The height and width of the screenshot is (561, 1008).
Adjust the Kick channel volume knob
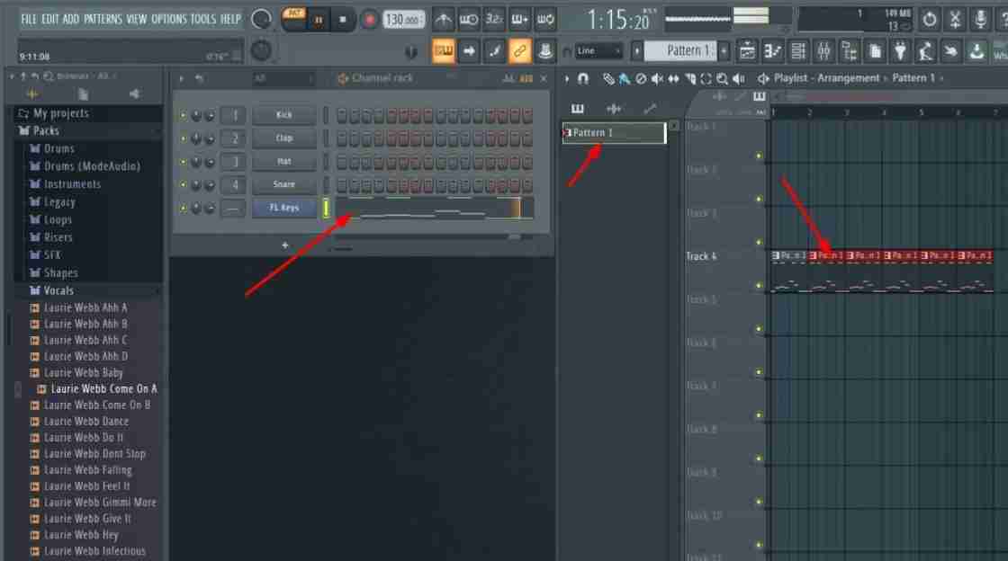(x=210, y=116)
